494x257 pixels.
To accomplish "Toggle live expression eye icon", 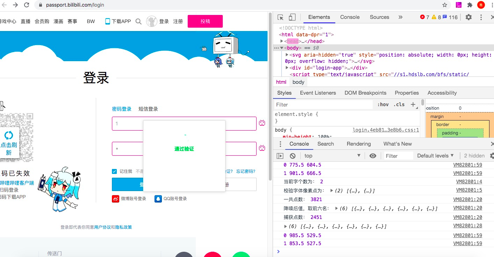I will point(373,156).
